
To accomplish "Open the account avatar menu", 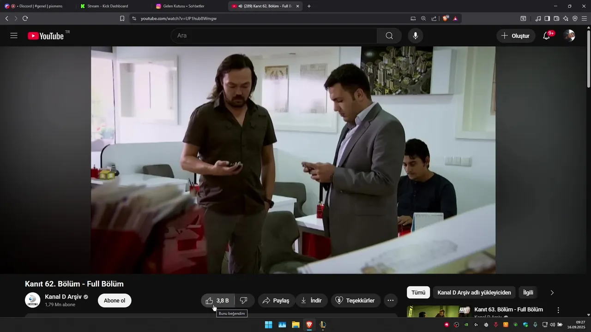I will point(569,36).
